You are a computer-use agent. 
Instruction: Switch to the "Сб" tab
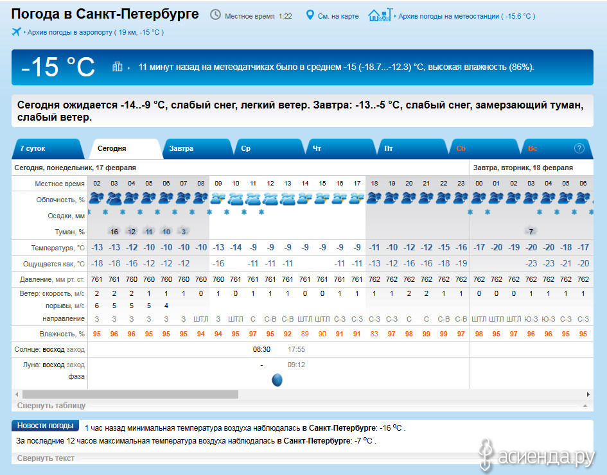484,148
